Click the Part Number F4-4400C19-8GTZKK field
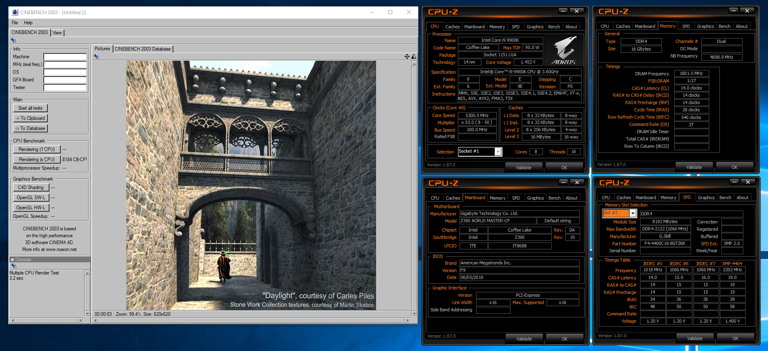Screen dimensions: 768x351 tap(665, 243)
